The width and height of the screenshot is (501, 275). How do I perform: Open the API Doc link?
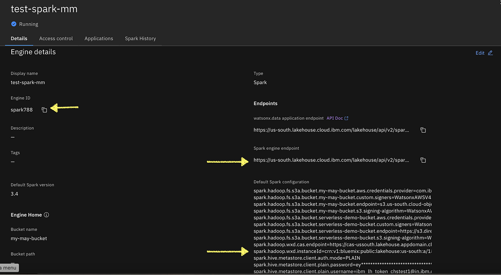pyautogui.click(x=335, y=118)
